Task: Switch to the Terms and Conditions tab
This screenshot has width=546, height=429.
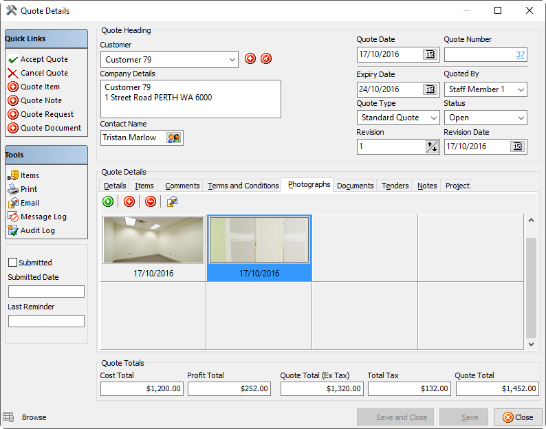Action: click(x=243, y=186)
